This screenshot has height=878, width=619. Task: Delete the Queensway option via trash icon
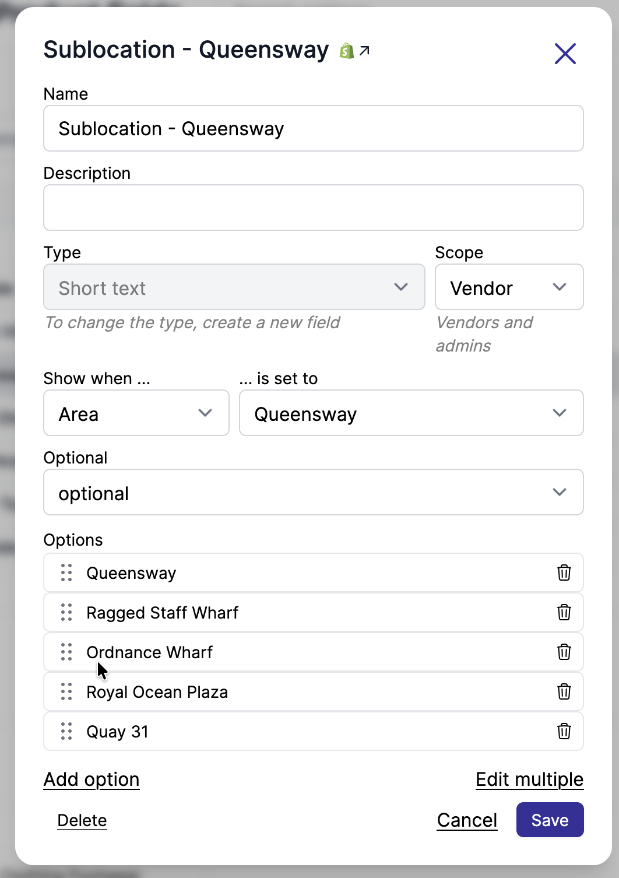pyautogui.click(x=564, y=573)
